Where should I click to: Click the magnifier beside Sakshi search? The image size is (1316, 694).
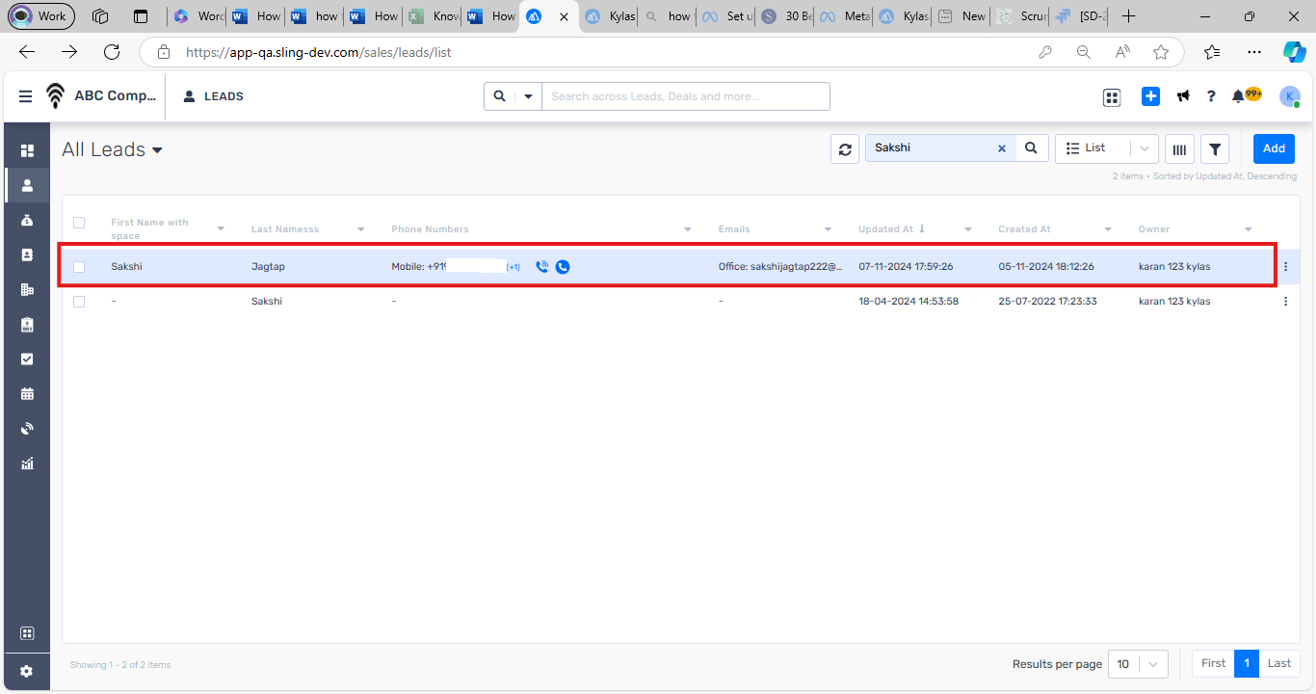pyautogui.click(x=1031, y=147)
